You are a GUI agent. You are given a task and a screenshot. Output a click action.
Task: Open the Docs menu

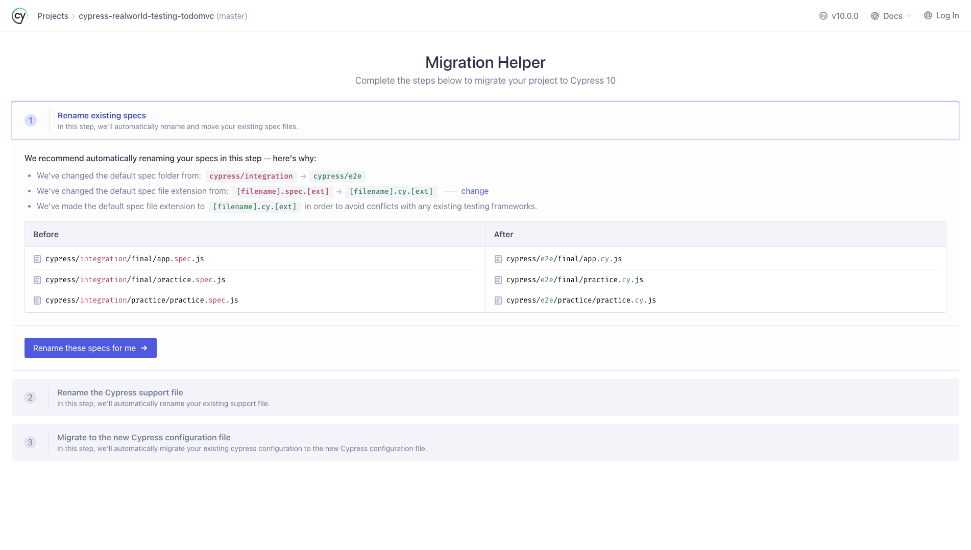891,16
